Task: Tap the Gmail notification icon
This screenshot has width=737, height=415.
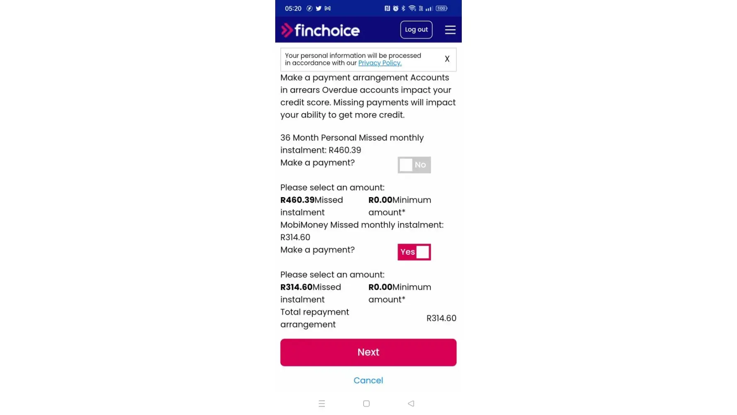Action: coord(327,8)
